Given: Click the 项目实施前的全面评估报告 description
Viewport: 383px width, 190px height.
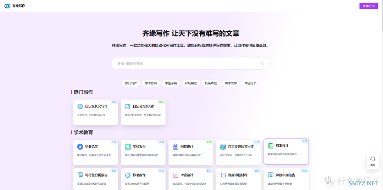Looking at the screenshot, I should click(x=91, y=184).
